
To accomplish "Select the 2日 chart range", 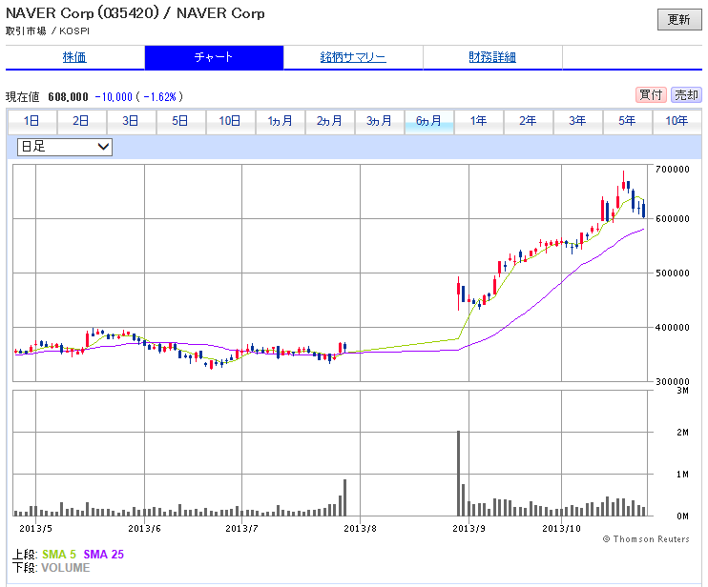I will [81, 121].
